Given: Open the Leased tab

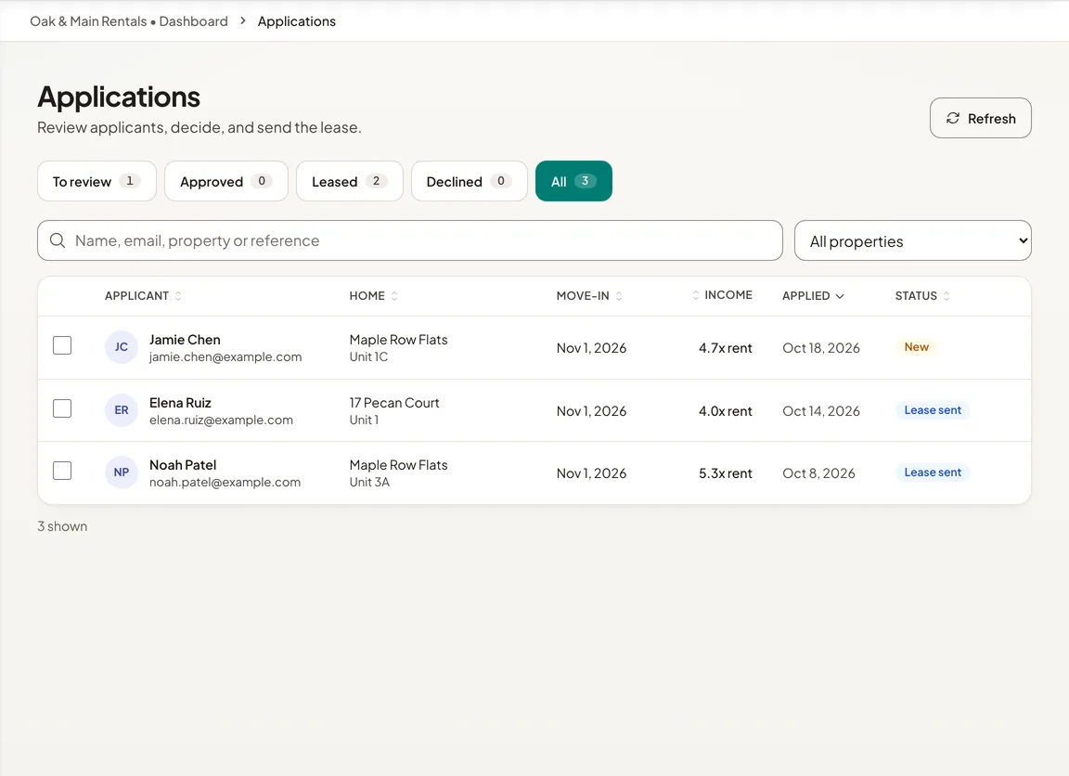Looking at the screenshot, I should coord(349,181).
